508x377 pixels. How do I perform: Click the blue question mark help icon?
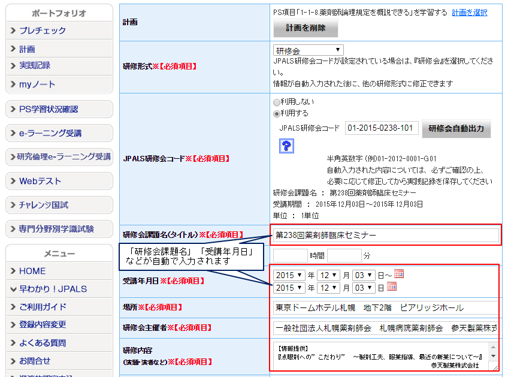(286, 146)
